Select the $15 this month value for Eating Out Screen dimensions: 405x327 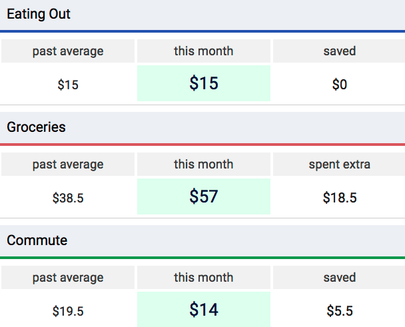click(x=204, y=84)
